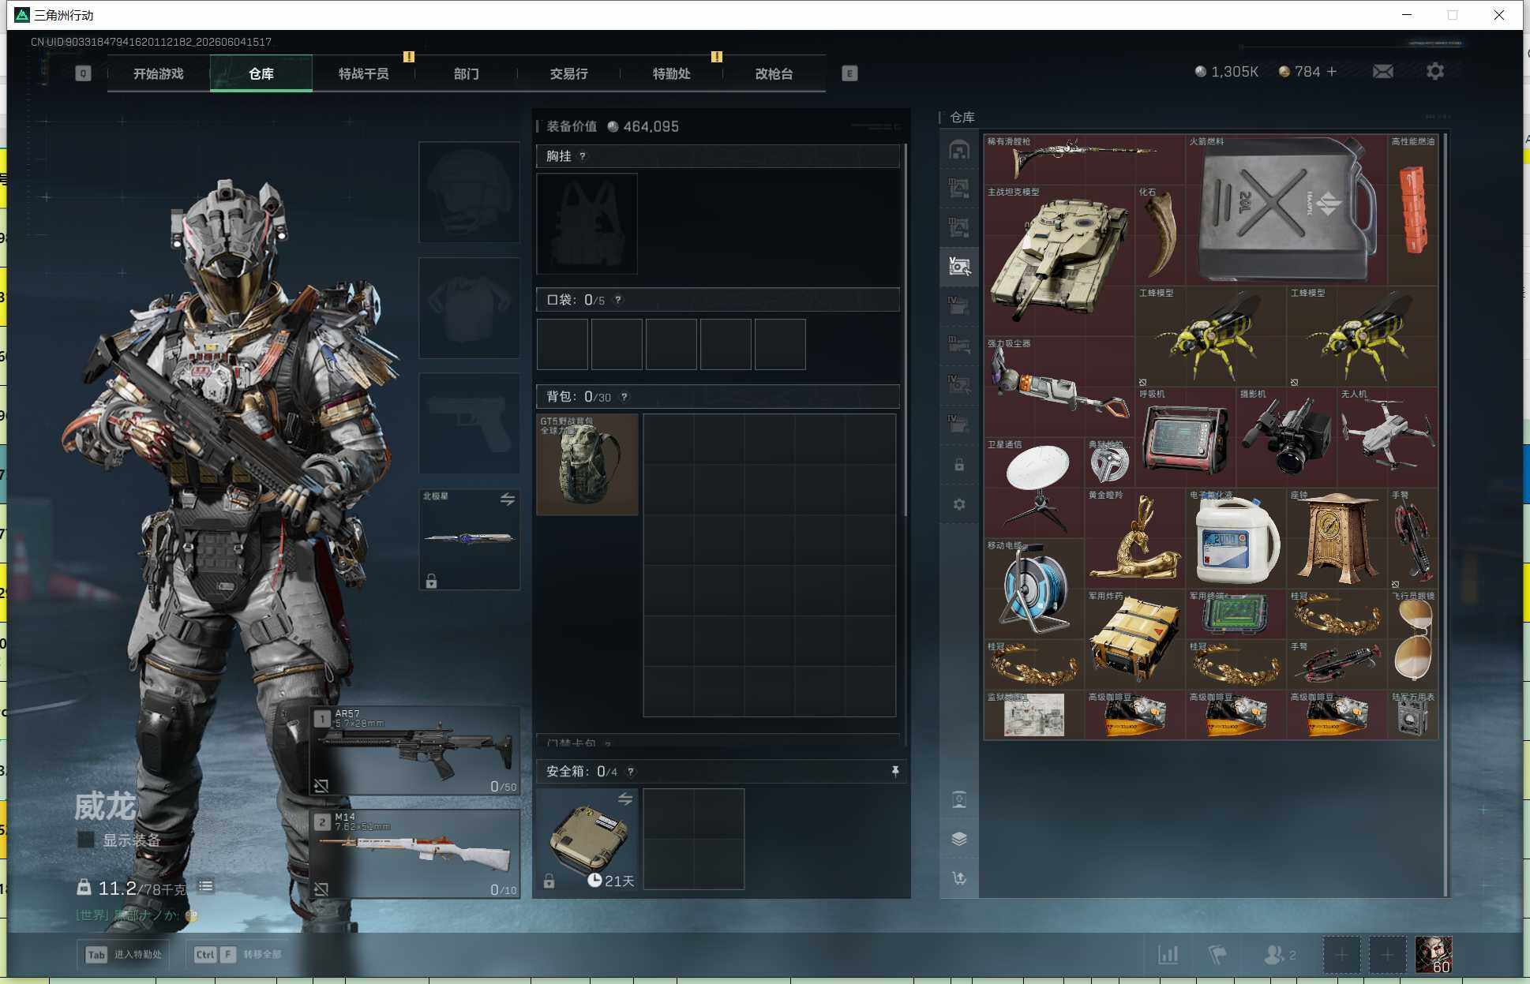Click the stacked layers sort icon
This screenshot has height=984, width=1530.
click(x=959, y=839)
